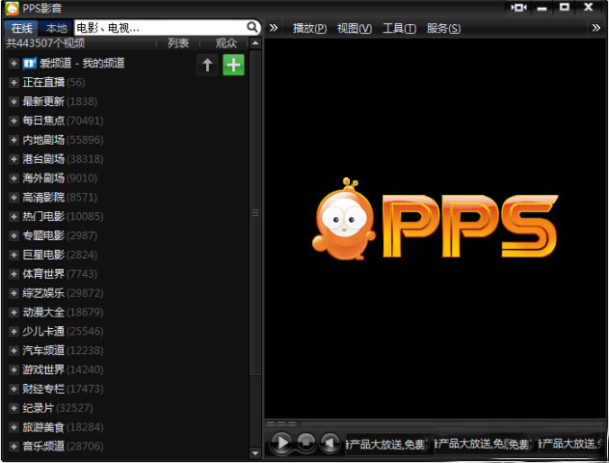Image resolution: width=609 pixels, height=463 pixels.
Task: Click the search magnifier icon
Action: (x=253, y=28)
